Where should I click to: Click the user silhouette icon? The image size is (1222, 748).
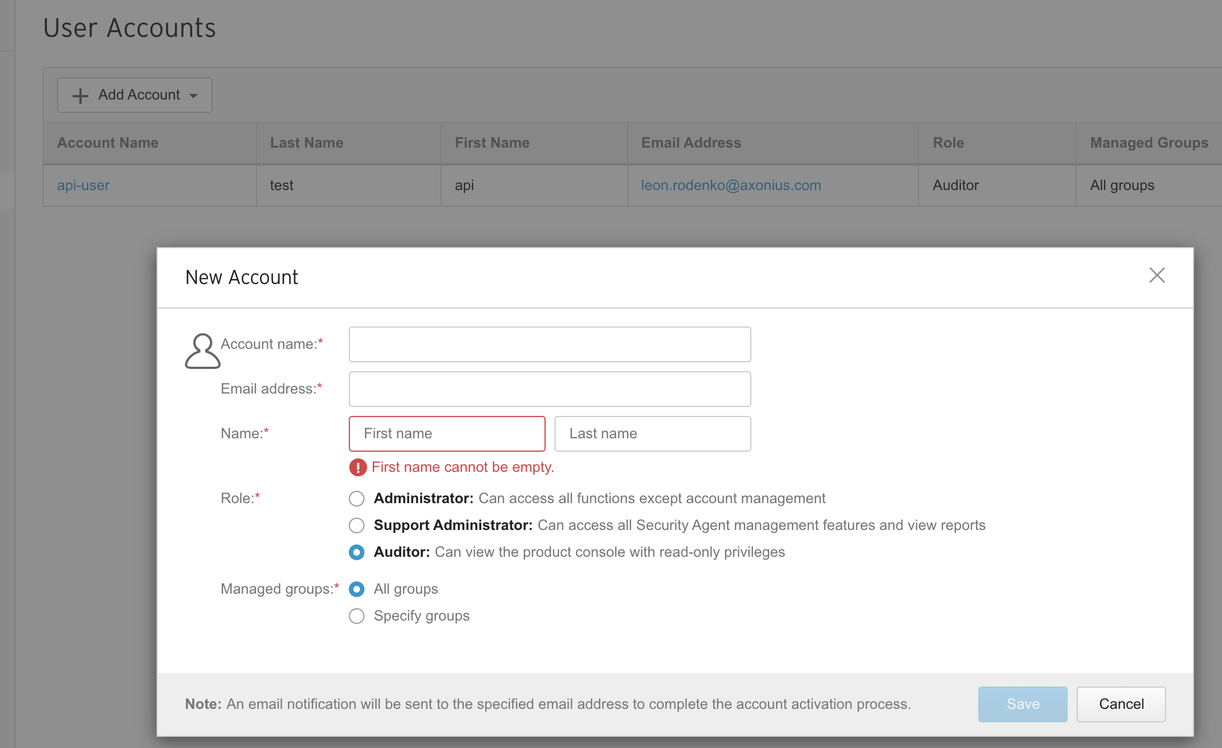pyautogui.click(x=202, y=351)
